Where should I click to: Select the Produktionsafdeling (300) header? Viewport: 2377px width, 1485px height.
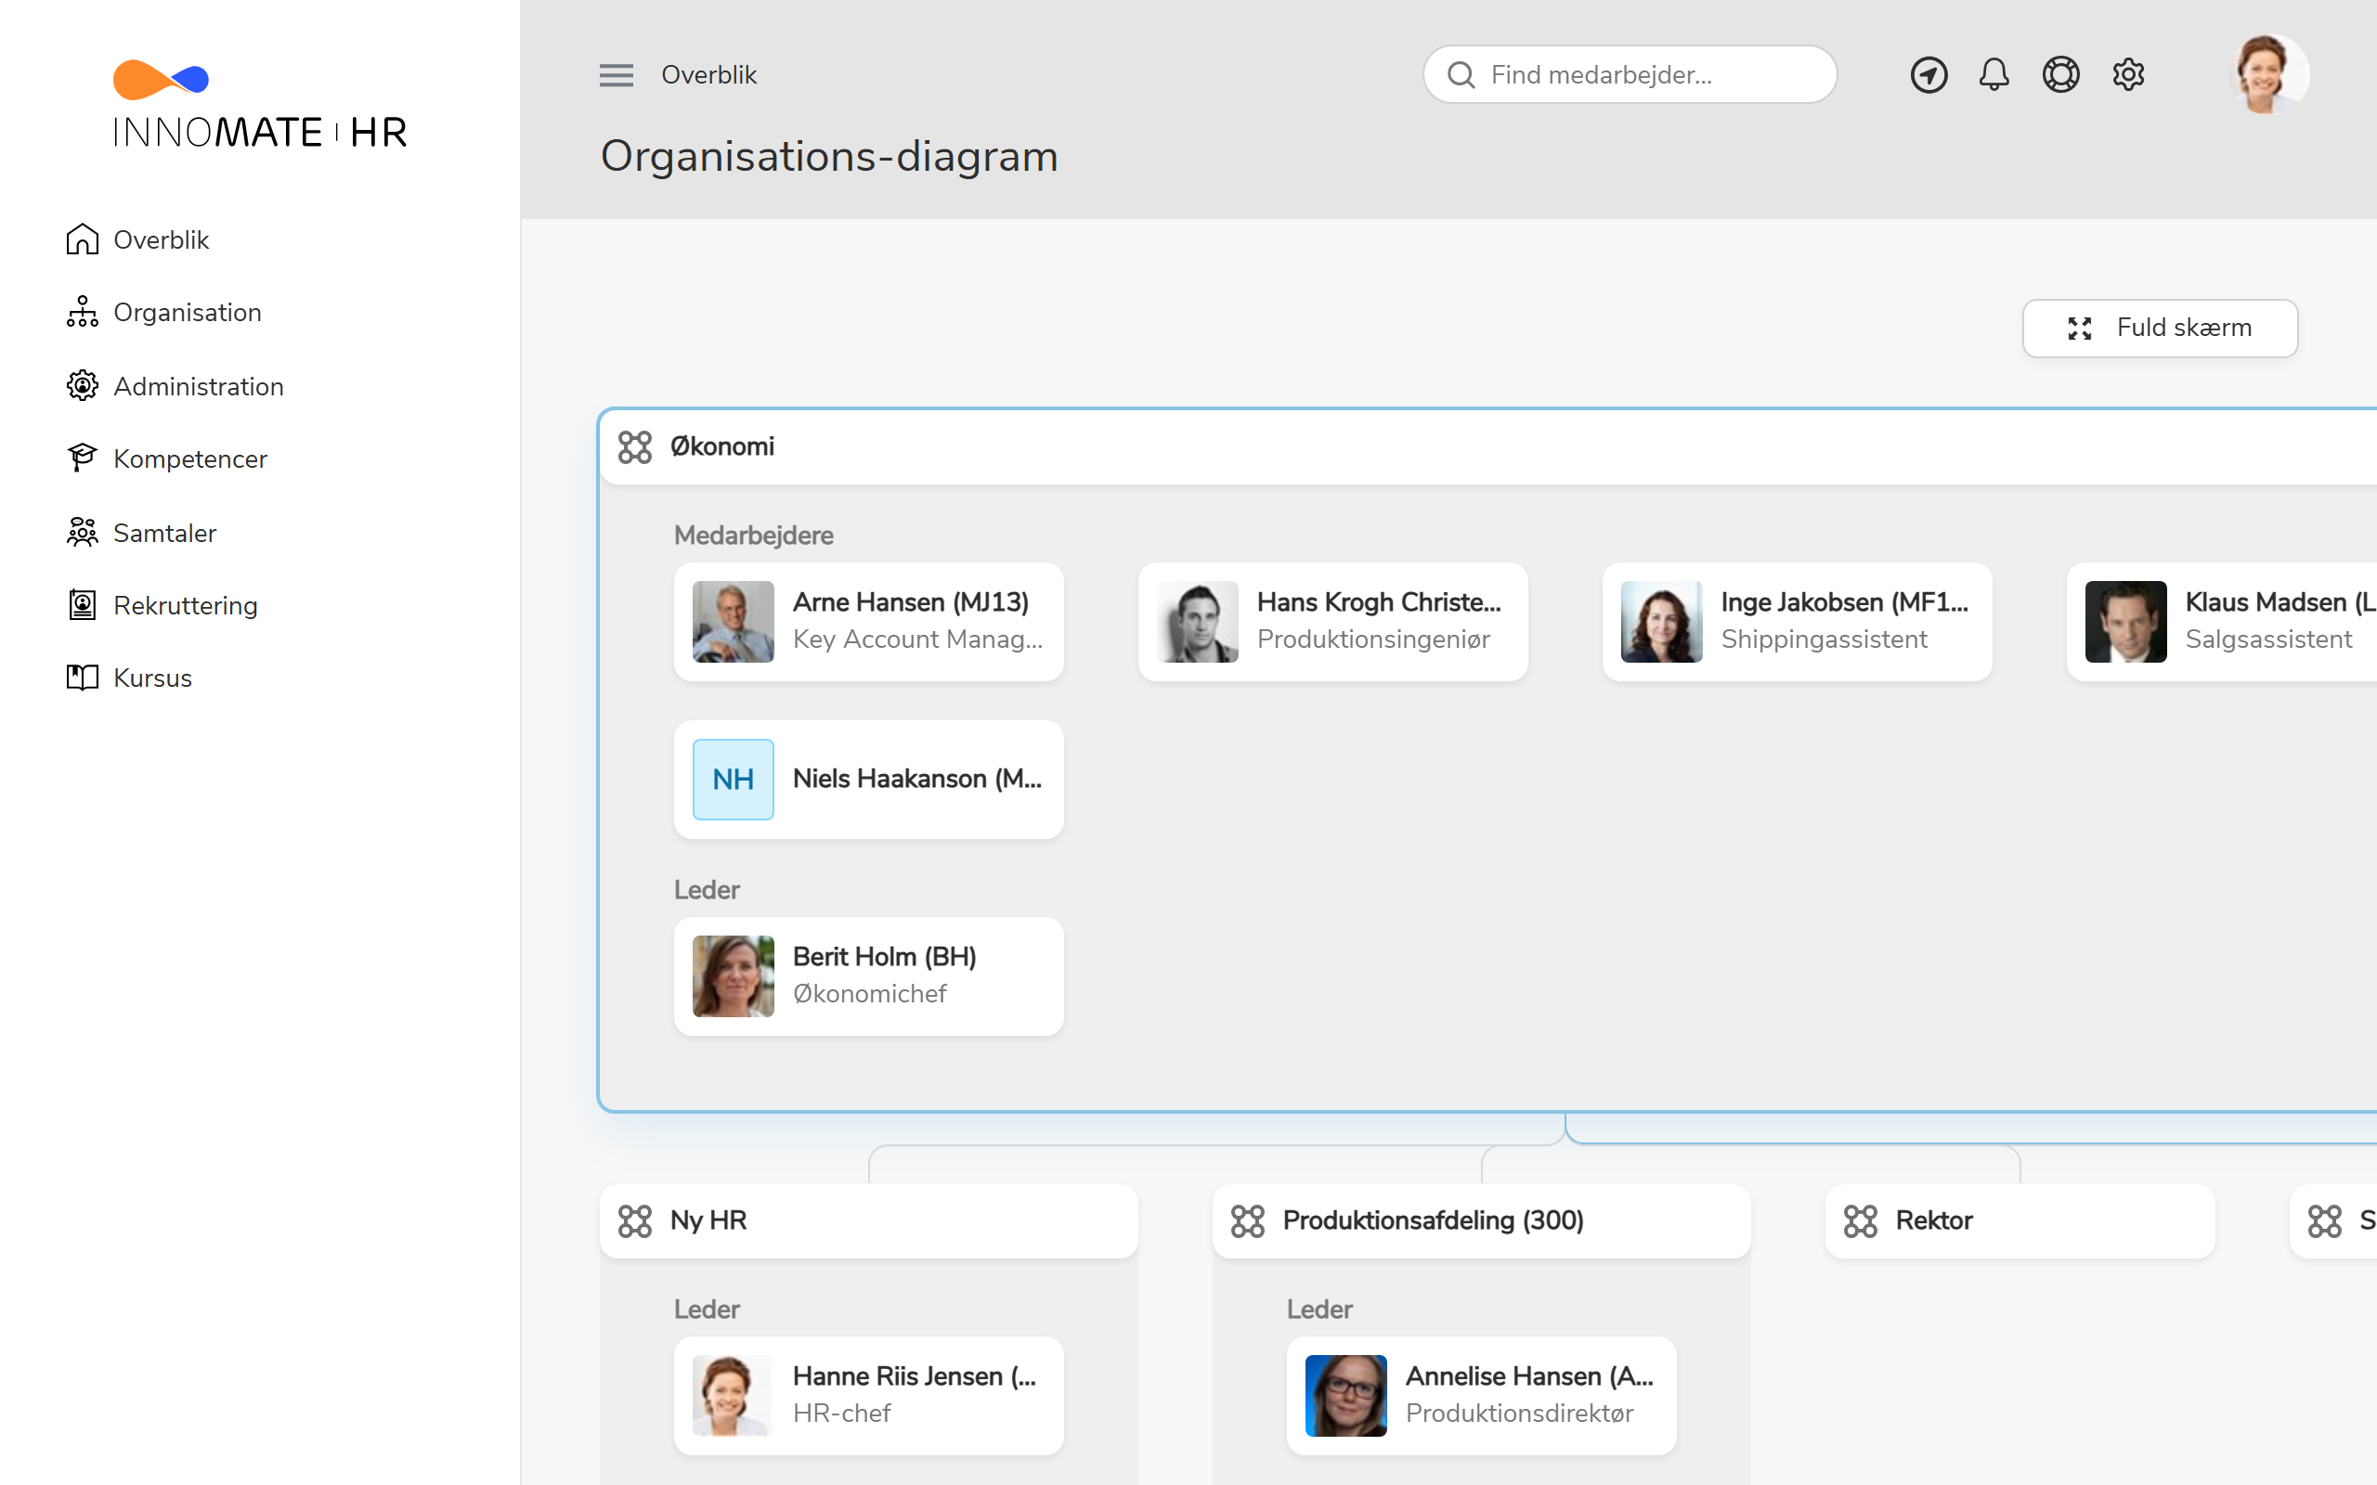tap(1481, 1220)
